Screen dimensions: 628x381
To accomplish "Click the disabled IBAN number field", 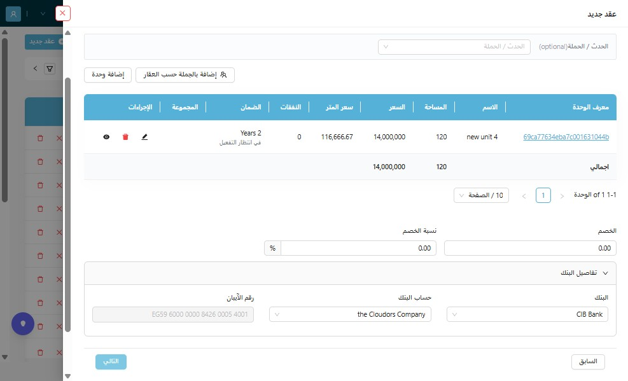I will [173, 314].
